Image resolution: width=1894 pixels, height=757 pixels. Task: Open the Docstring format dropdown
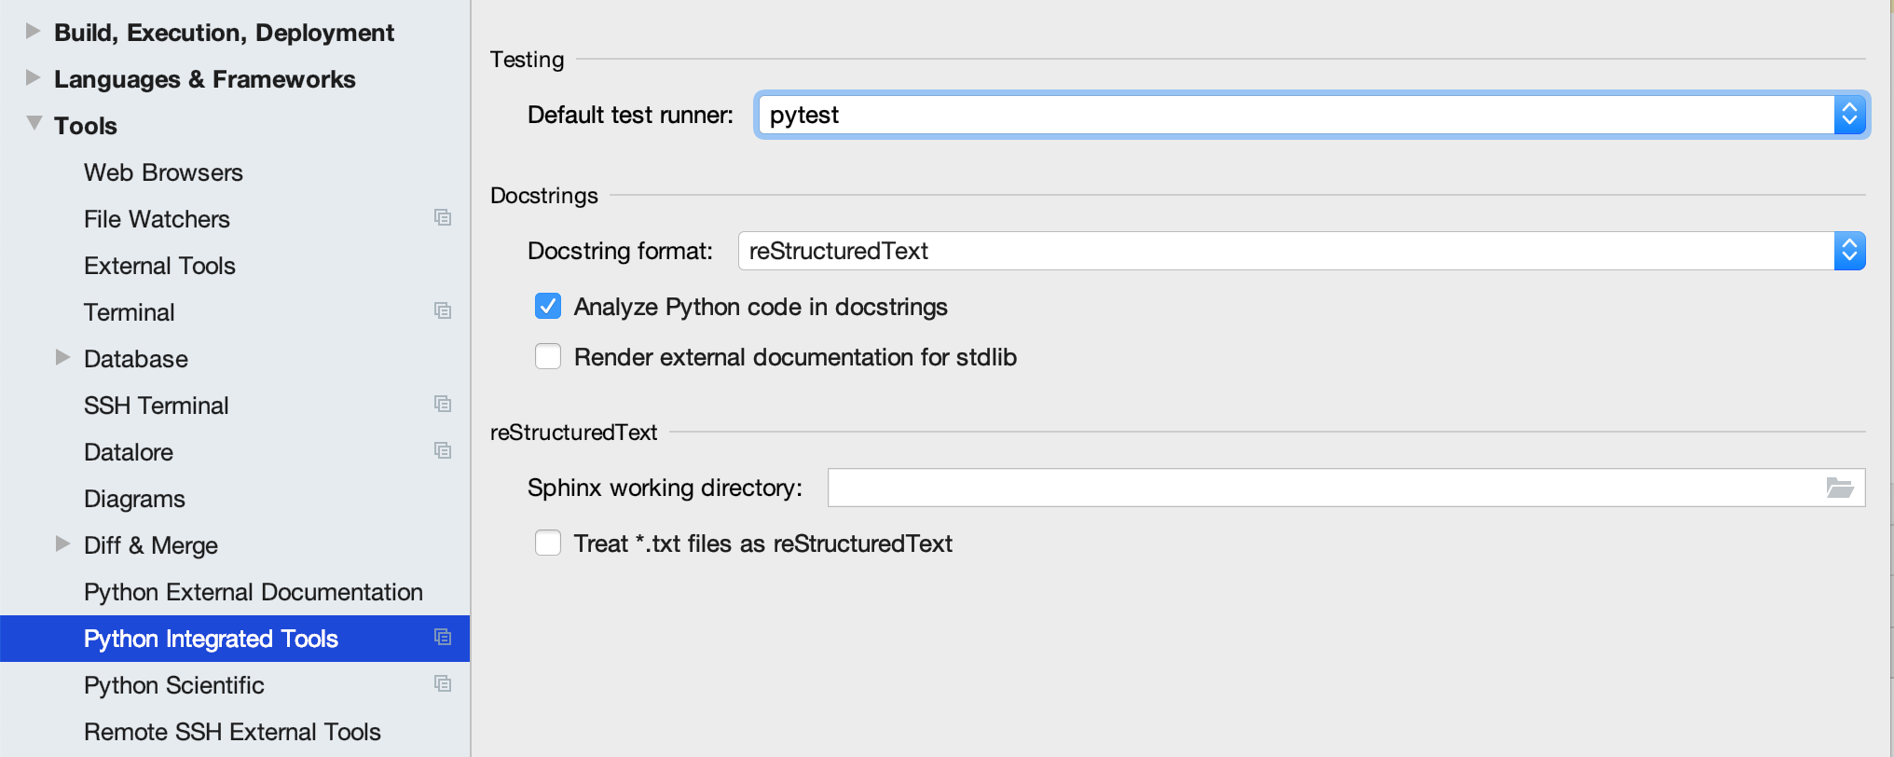[1301, 251]
